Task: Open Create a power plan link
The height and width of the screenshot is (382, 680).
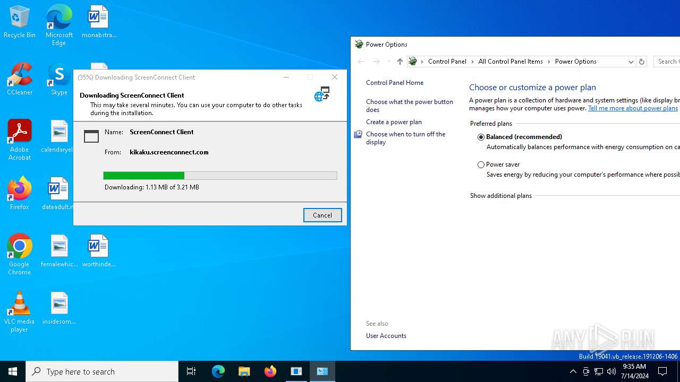Action: [x=394, y=122]
